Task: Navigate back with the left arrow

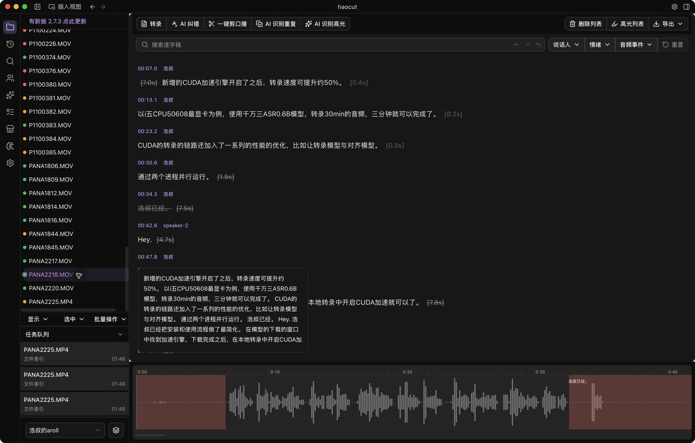Action: pos(92,7)
